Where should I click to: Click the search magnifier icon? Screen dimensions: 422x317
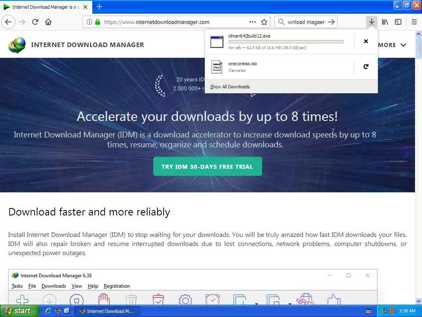pos(281,22)
